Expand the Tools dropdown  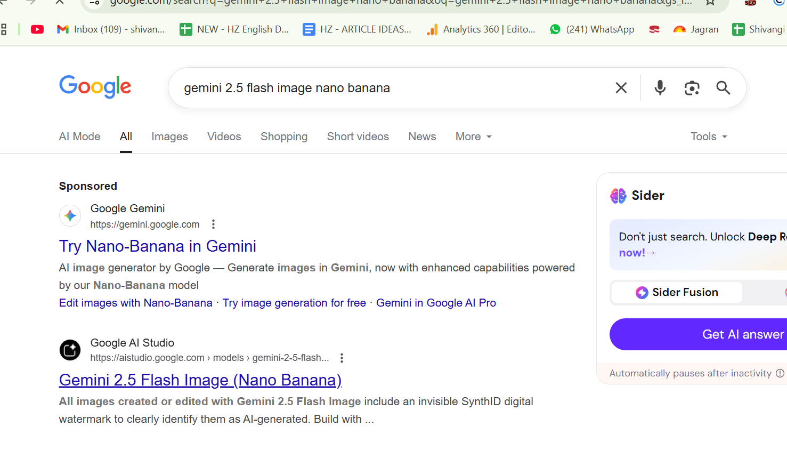coord(709,137)
